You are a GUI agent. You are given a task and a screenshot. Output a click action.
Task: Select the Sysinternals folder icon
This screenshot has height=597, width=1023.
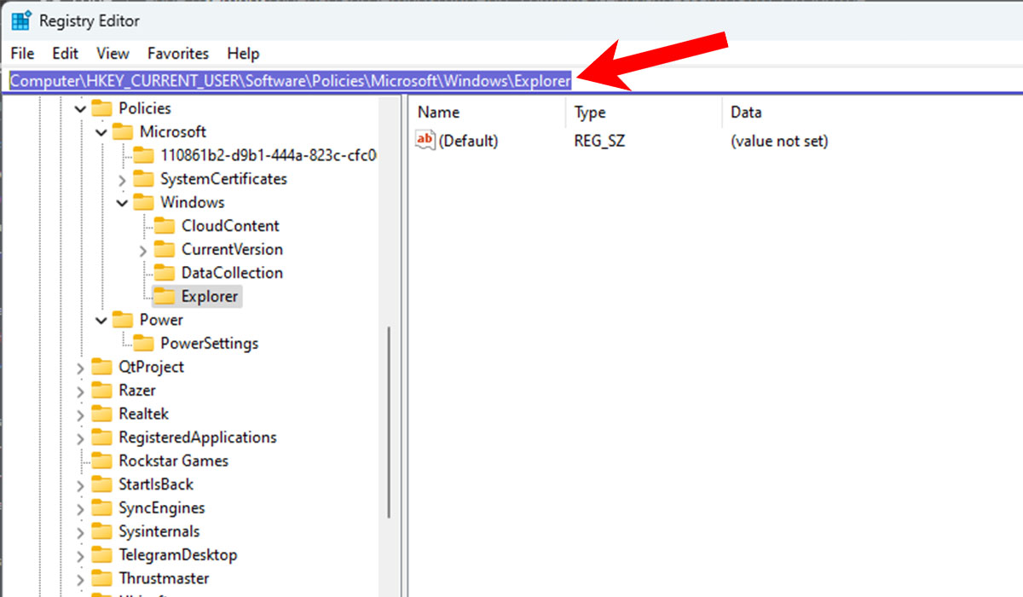tap(101, 530)
